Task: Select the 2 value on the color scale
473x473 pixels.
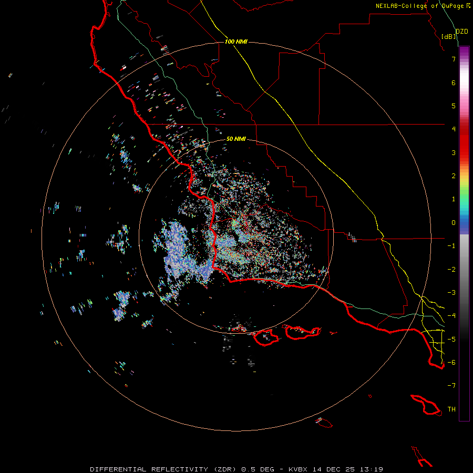Action: pos(454,176)
